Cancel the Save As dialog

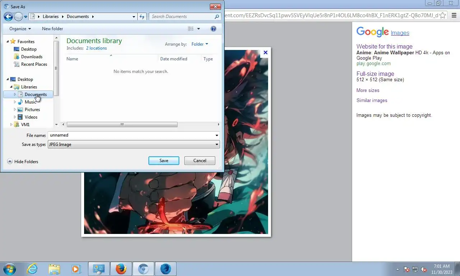200,161
